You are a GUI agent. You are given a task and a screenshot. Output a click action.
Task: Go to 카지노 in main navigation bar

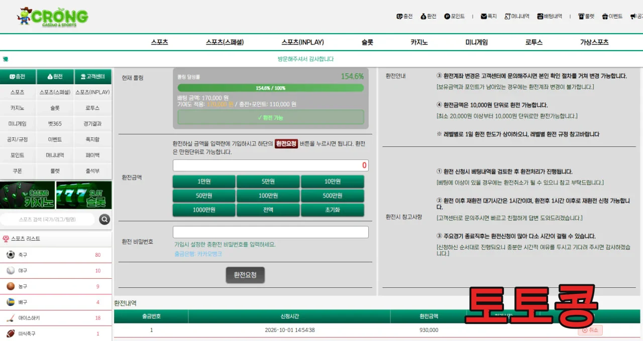pos(419,43)
